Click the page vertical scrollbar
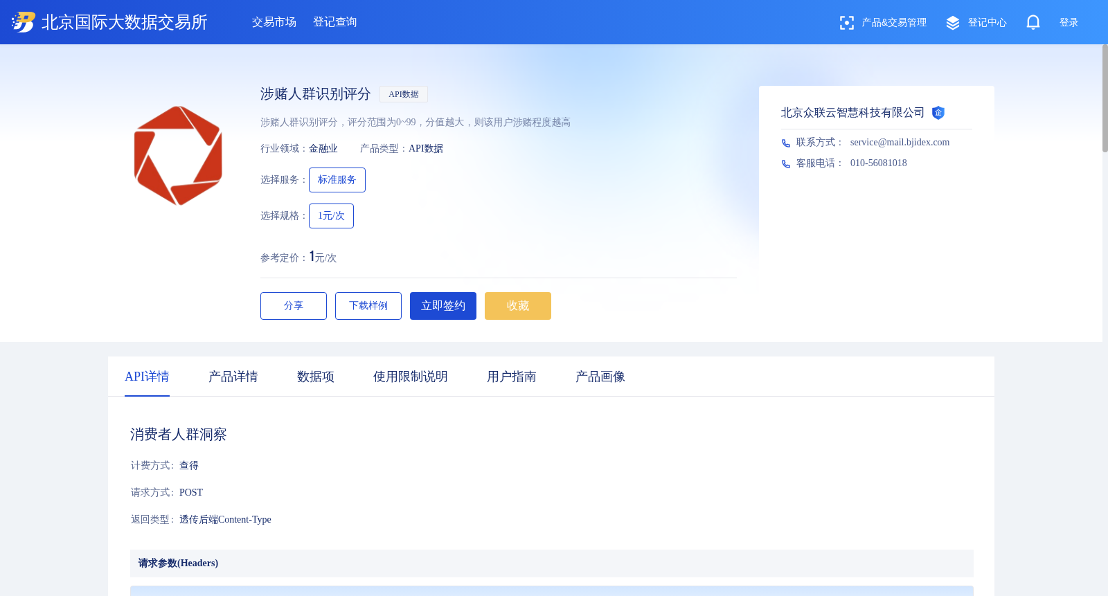 tap(1105, 98)
